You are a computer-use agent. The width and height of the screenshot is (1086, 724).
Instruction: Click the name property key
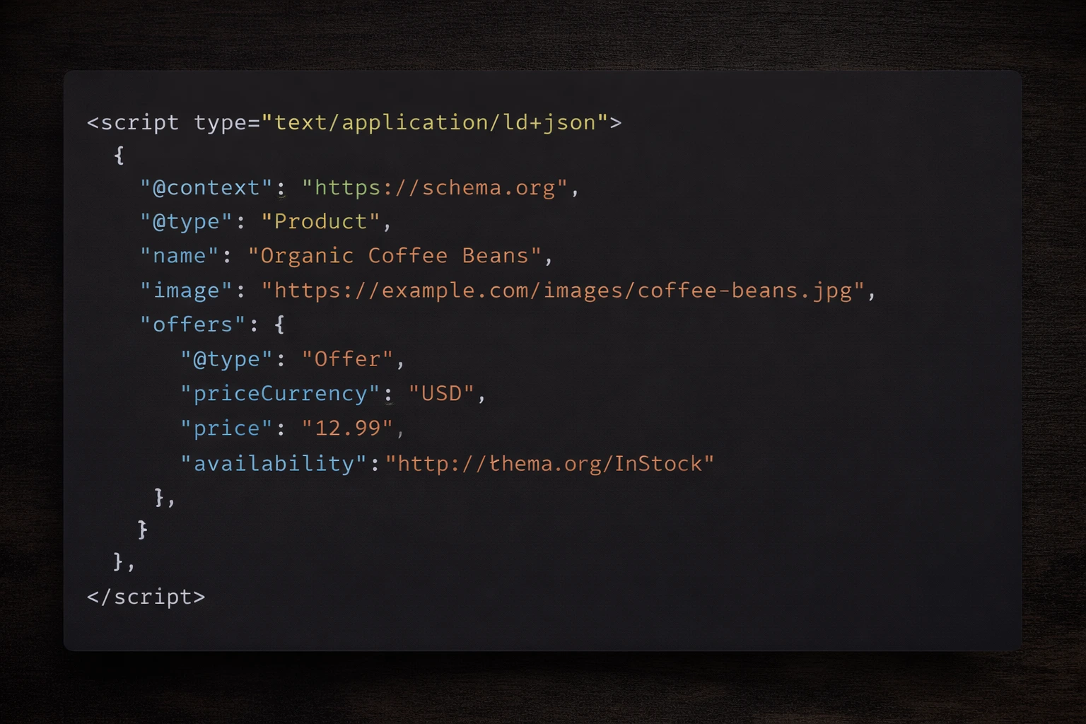click(x=177, y=255)
